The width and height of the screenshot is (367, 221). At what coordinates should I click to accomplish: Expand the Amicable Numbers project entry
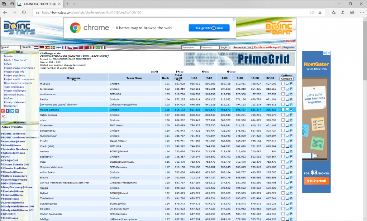tap(14, 149)
